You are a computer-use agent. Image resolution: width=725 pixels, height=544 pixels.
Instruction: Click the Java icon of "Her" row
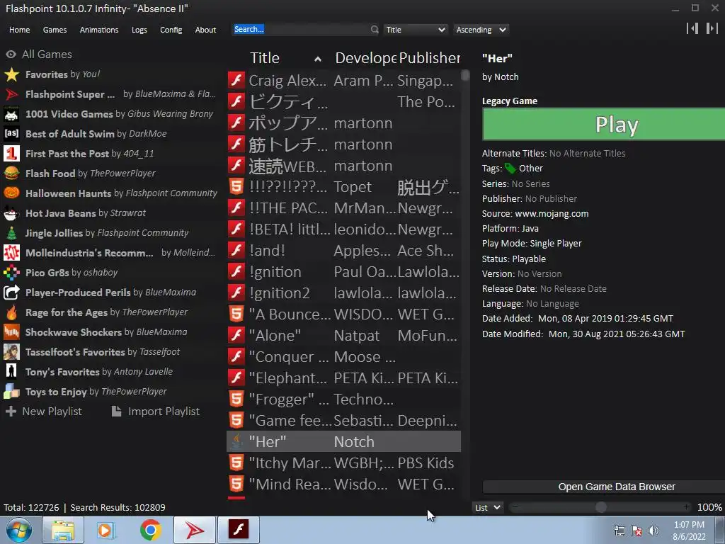point(236,442)
